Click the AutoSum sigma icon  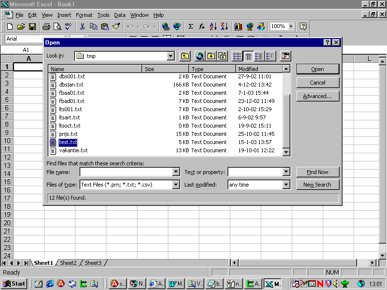191,27
